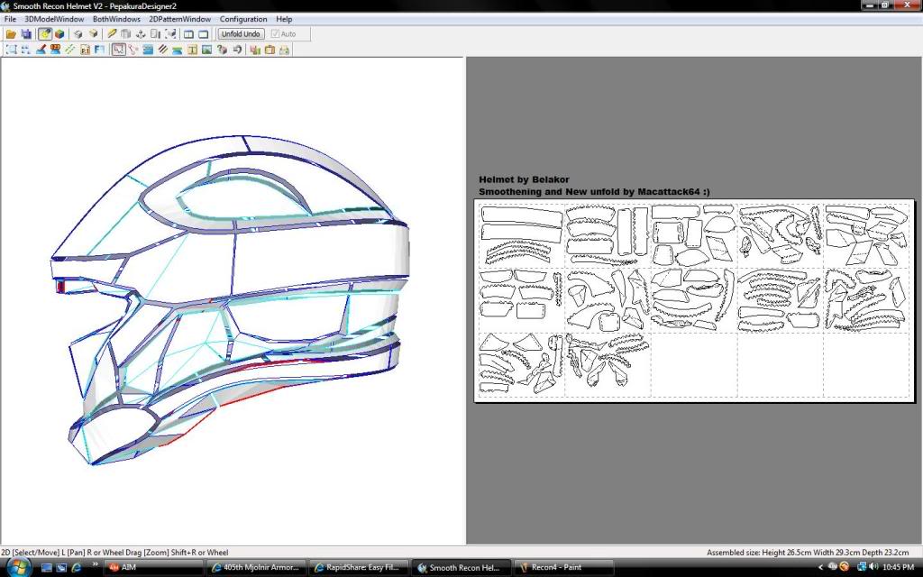The image size is (923, 577).
Task: Expand the Quick Launch overflow chevron
Action: [x=95, y=564]
